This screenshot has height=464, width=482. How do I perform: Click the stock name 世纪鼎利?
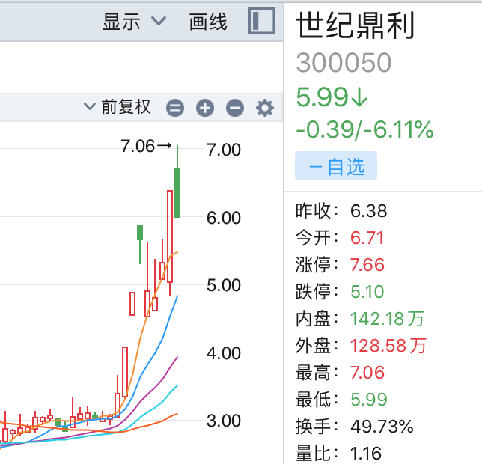(356, 25)
